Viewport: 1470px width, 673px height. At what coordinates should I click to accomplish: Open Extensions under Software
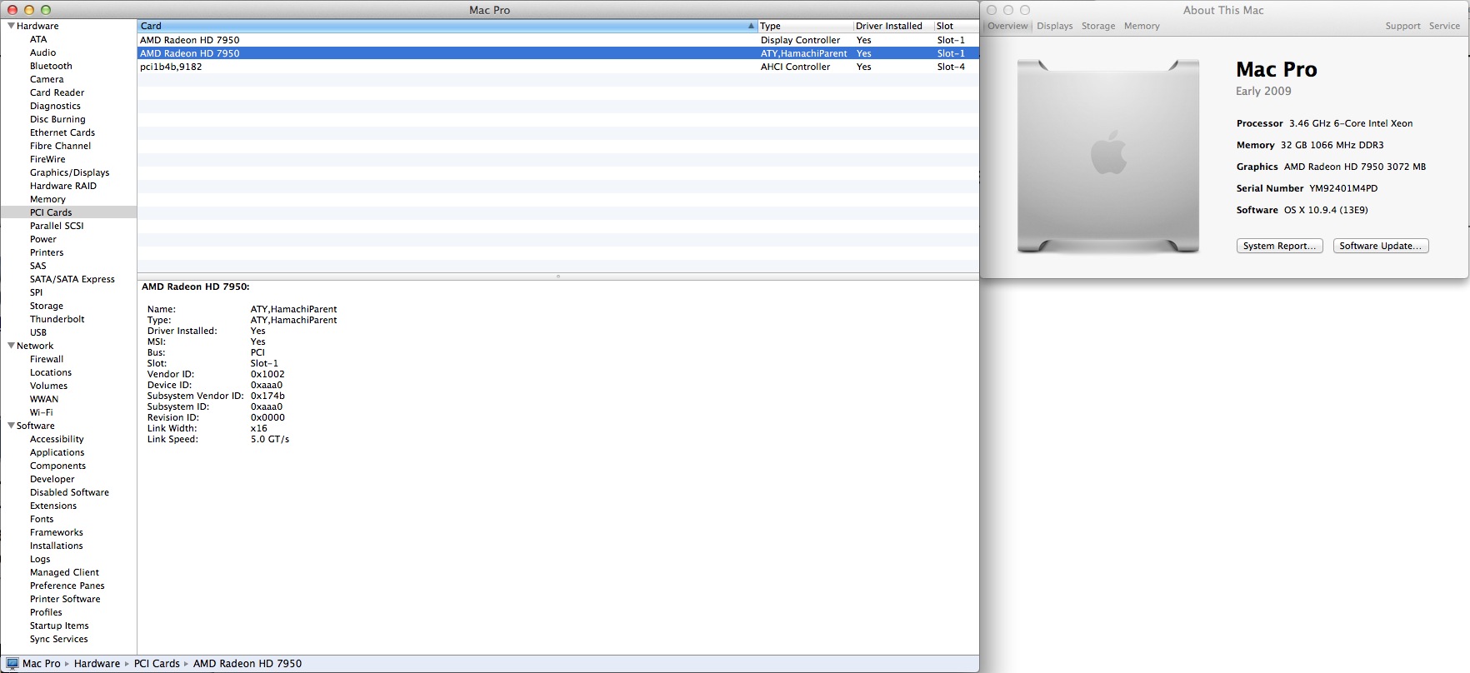pyautogui.click(x=53, y=506)
